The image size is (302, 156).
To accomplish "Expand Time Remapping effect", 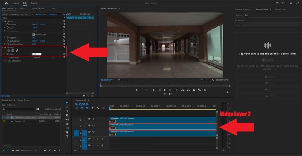I will coord(3,61).
